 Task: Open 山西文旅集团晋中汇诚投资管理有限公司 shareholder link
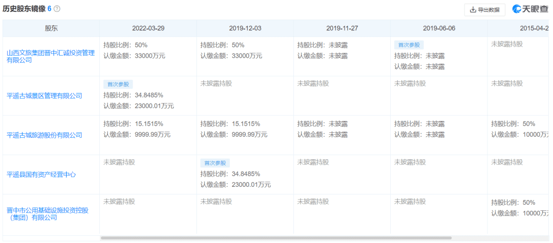click(51, 57)
